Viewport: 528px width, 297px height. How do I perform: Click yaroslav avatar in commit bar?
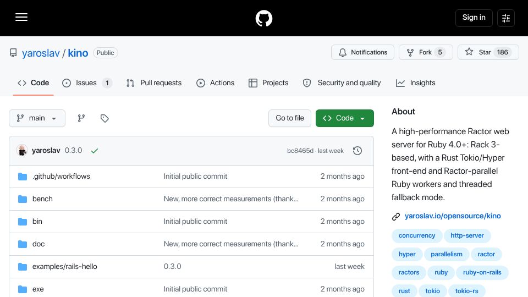(x=22, y=151)
